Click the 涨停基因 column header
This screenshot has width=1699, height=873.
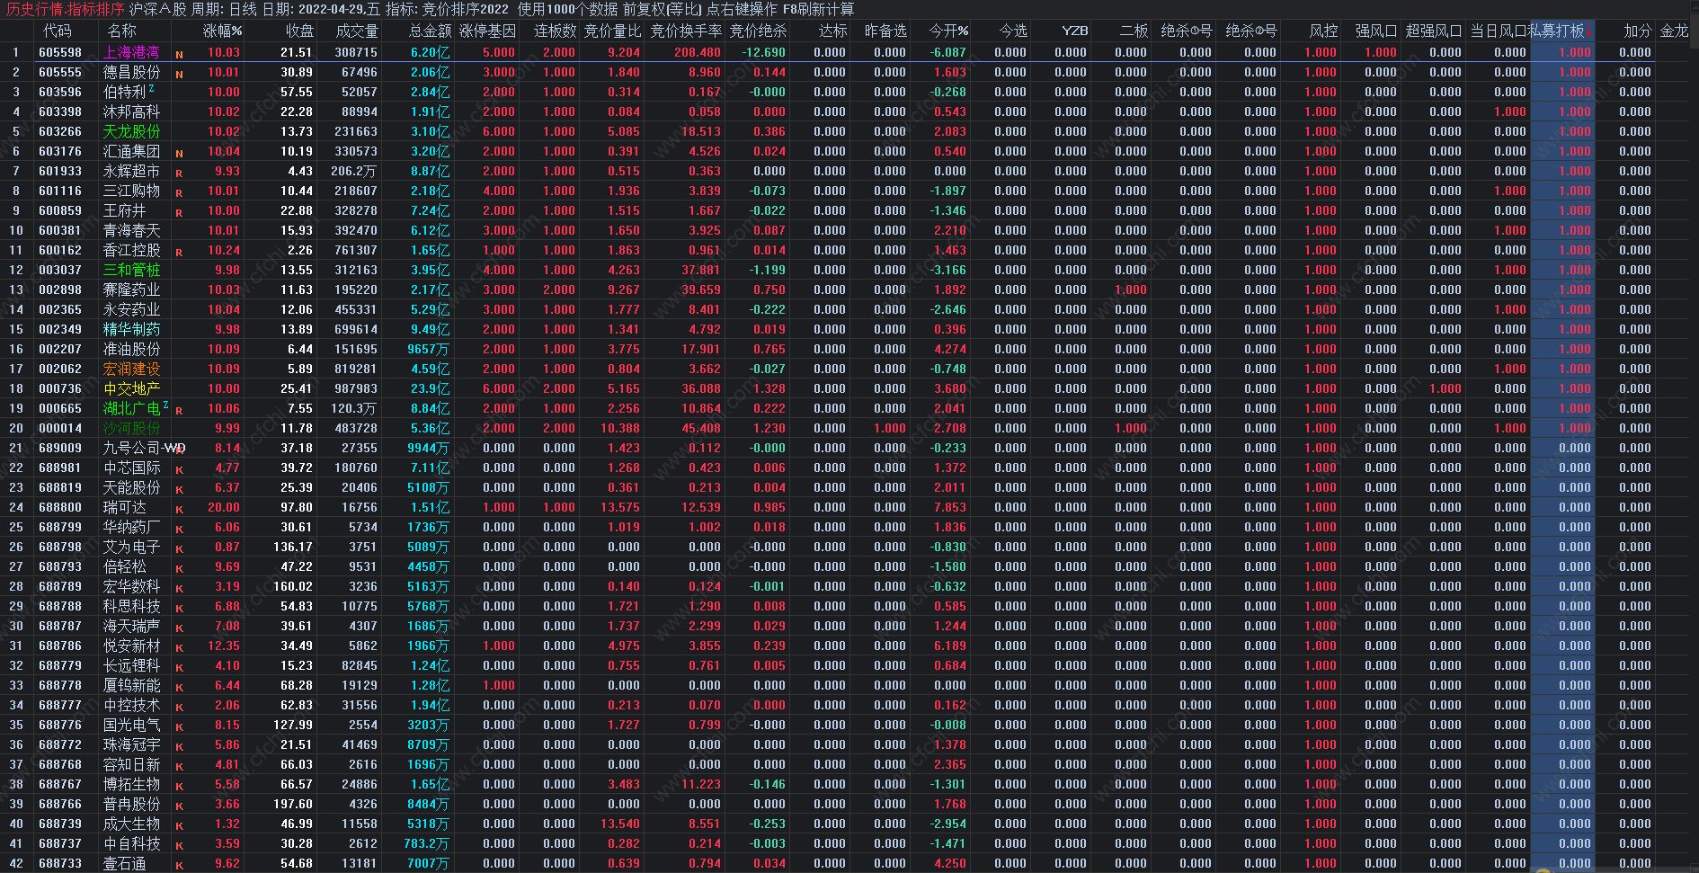[487, 31]
